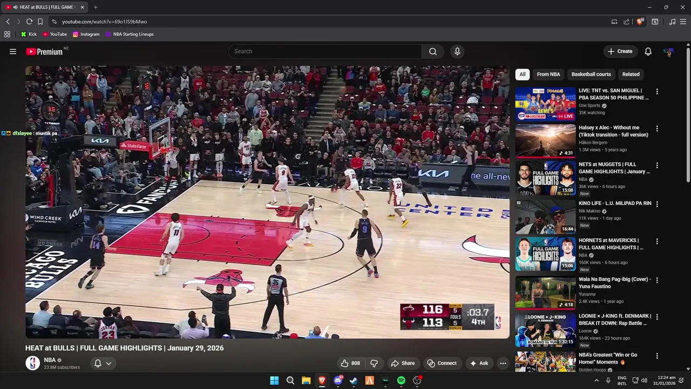Open options for NETS at NUGGETS video

click(x=657, y=165)
